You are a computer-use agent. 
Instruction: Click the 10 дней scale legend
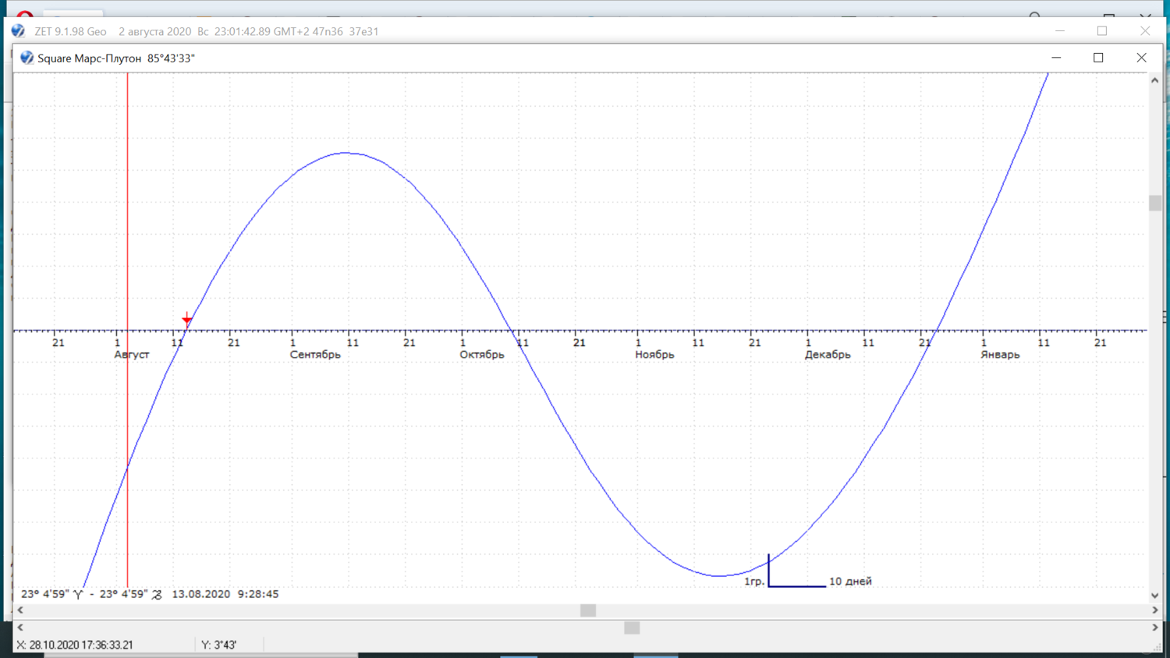pyautogui.click(x=850, y=582)
